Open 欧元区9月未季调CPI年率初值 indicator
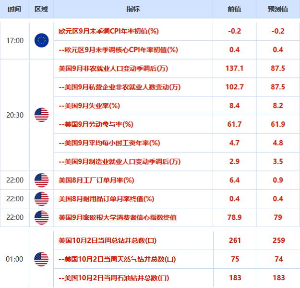The width and height of the screenshot is (300, 288). (108, 31)
